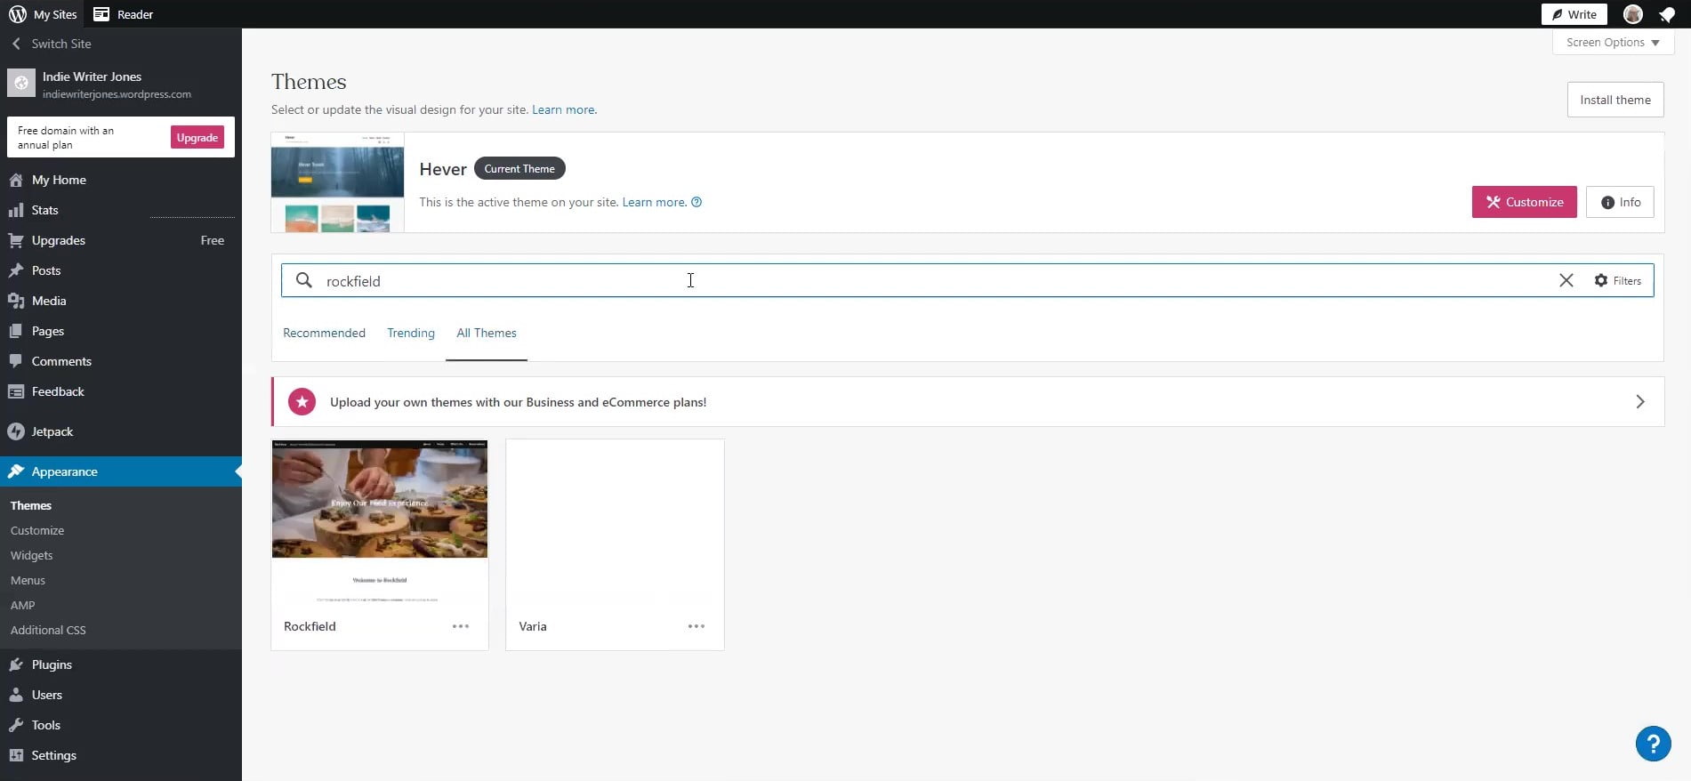Switch to the Trending tab
The width and height of the screenshot is (1691, 781).
point(411,333)
